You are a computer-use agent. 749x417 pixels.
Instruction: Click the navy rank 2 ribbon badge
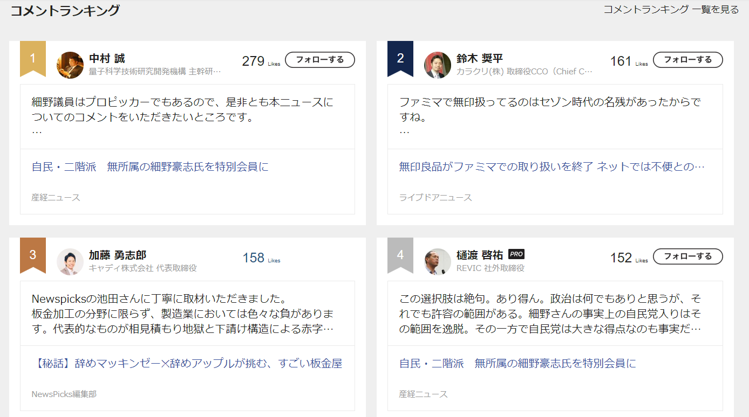(x=400, y=58)
